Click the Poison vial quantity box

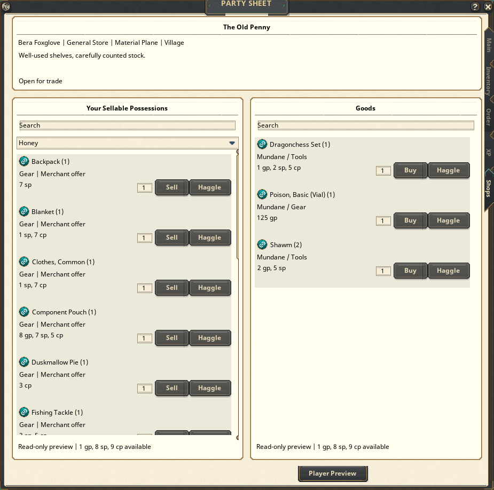click(x=383, y=221)
